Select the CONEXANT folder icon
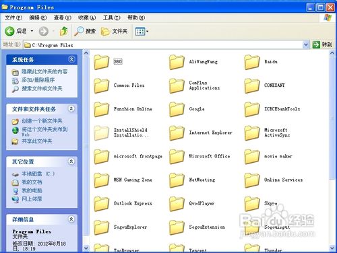The height and width of the screenshot is (253, 337). [252, 85]
